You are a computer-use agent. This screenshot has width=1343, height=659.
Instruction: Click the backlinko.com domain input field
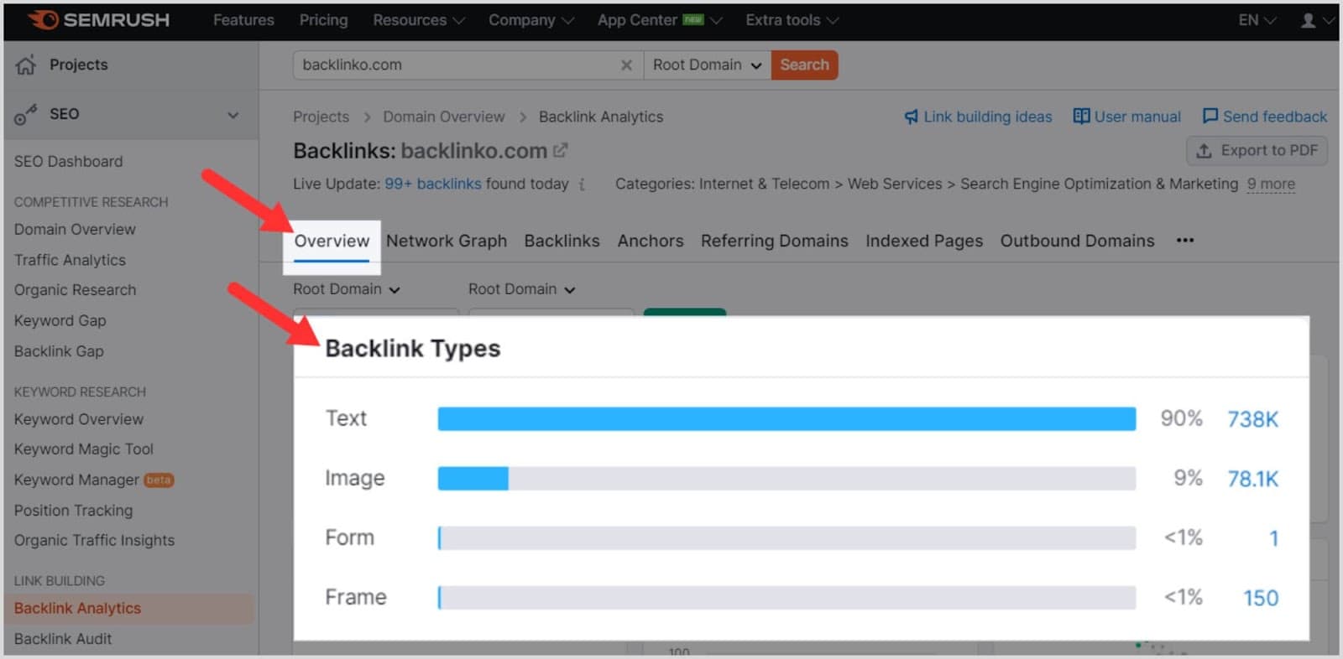(x=453, y=65)
